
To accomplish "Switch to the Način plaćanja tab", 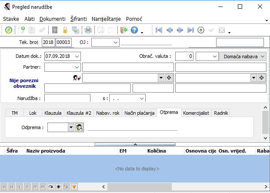I will (x=139, y=113).
